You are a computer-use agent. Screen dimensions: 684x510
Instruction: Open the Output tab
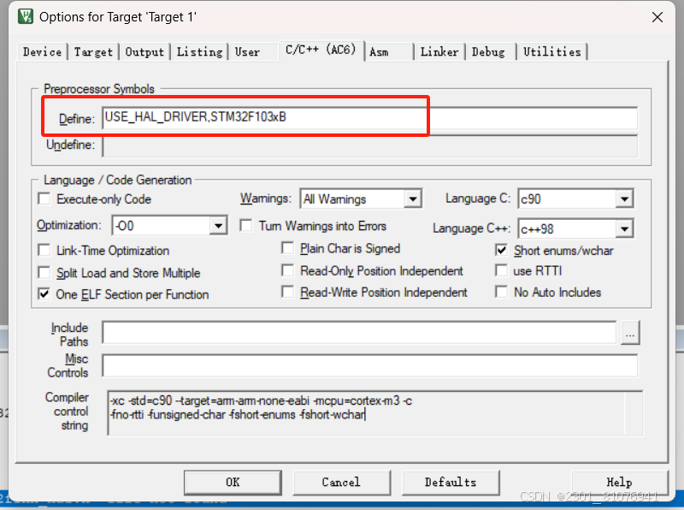[x=144, y=52]
